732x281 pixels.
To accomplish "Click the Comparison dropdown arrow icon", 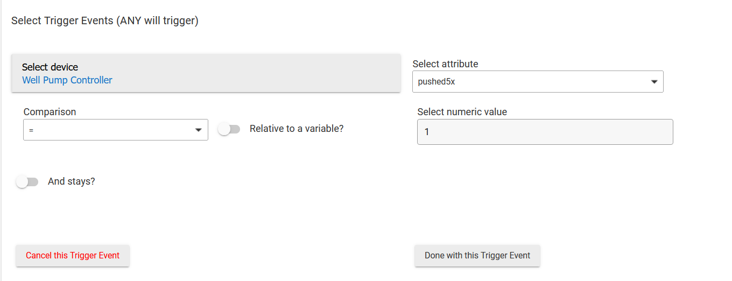I will 198,130.
